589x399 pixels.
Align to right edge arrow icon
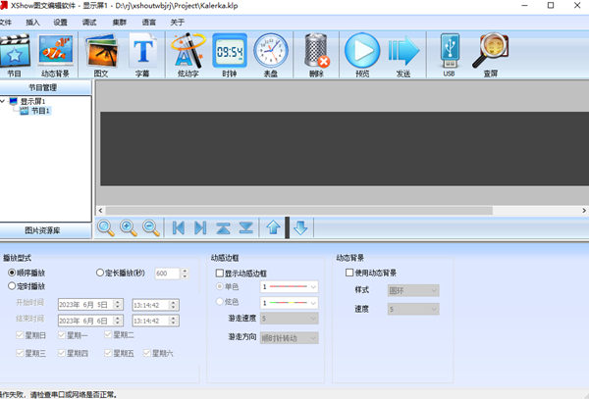tap(200, 227)
